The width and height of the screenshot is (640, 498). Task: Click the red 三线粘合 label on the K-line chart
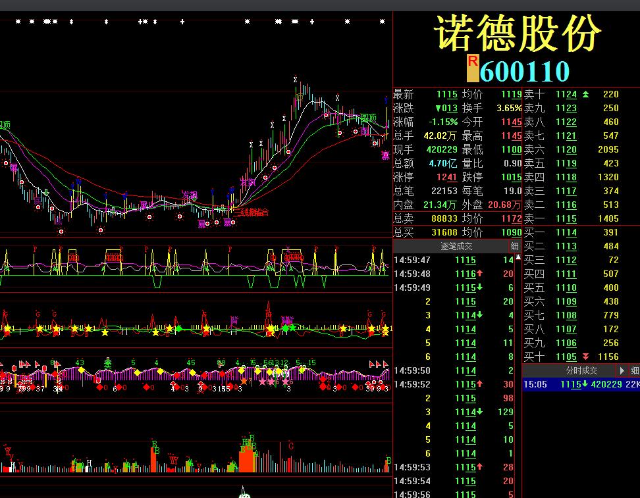252,212
